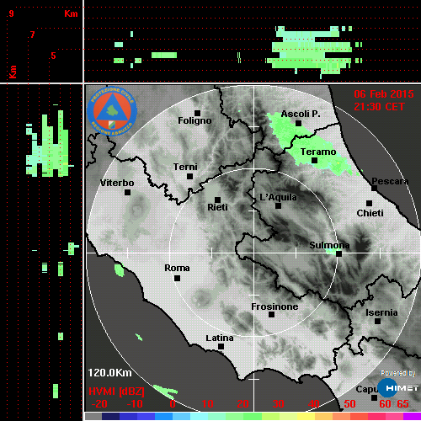The width and height of the screenshot is (421, 421).
Task: Click the radar center crosshair intersection
Action: [x=254, y=253]
